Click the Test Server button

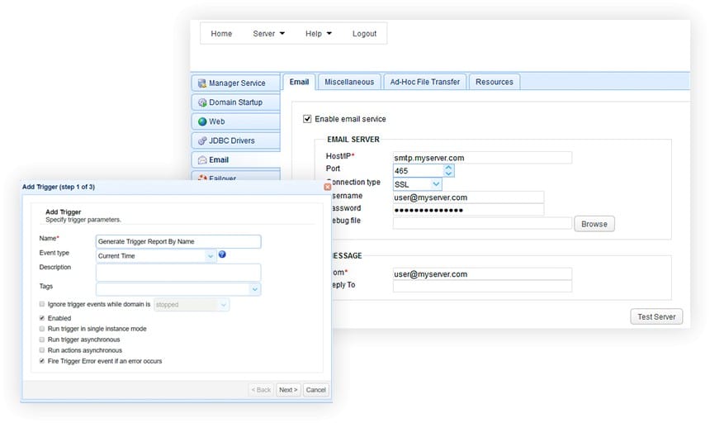tap(656, 316)
